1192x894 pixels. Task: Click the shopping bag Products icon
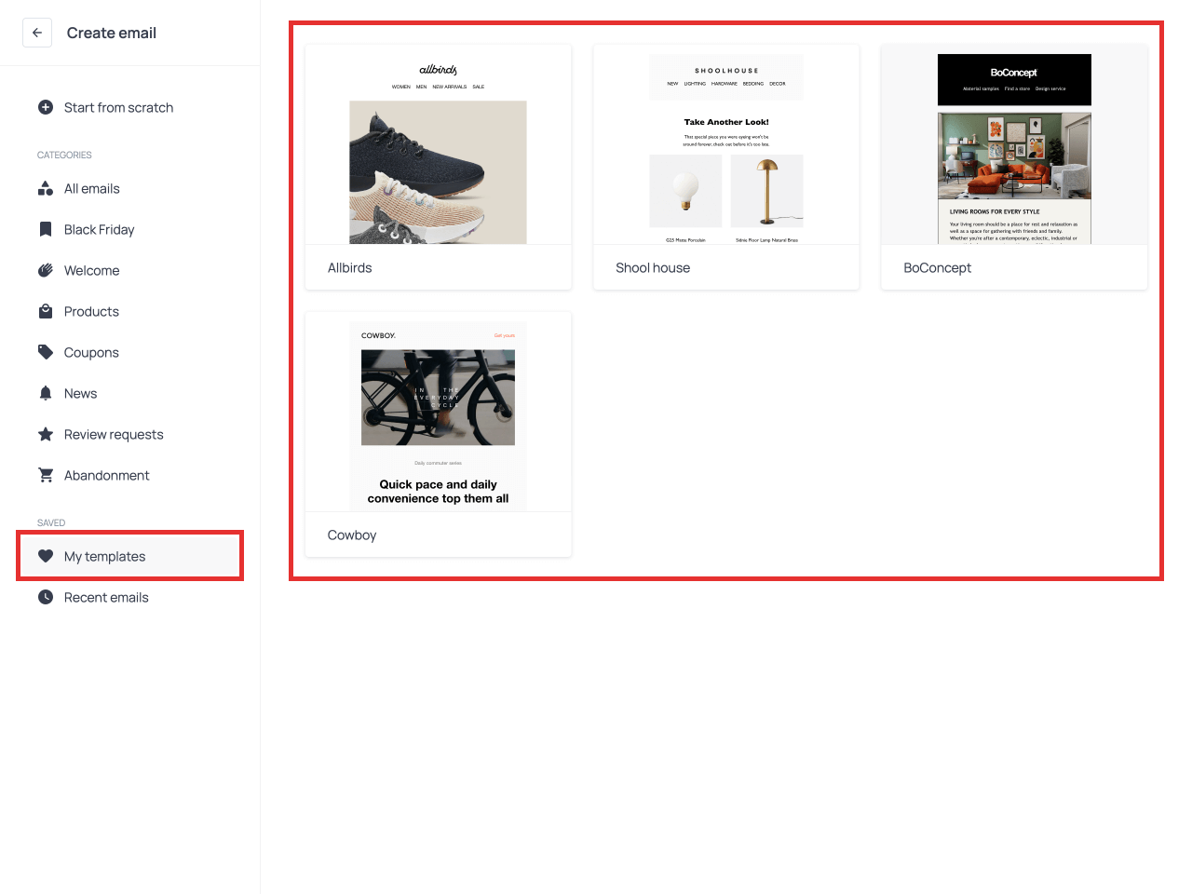click(46, 312)
